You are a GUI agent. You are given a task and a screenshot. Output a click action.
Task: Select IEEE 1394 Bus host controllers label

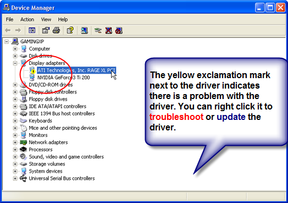62,113
